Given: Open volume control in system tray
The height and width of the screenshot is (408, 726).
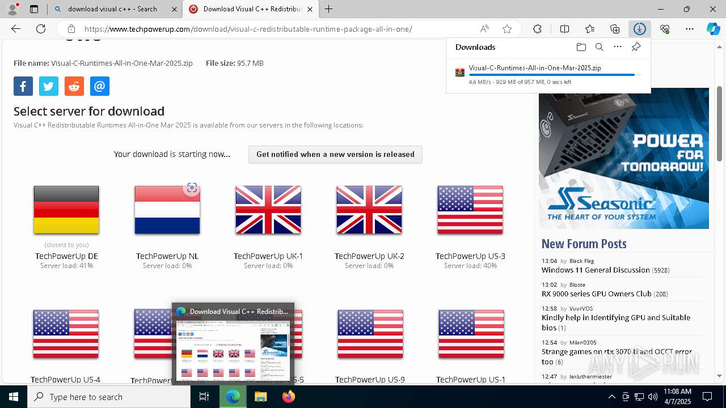Looking at the screenshot, I should (653, 397).
